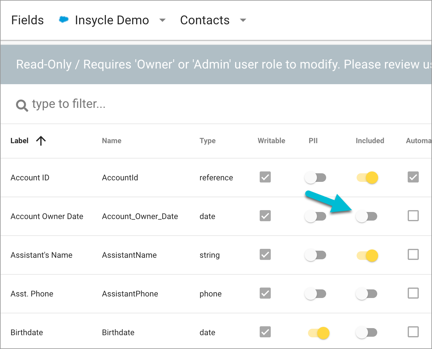Disable PII toggle for Birthdate
This screenshot has height=349, width=432.
point(319,333)
